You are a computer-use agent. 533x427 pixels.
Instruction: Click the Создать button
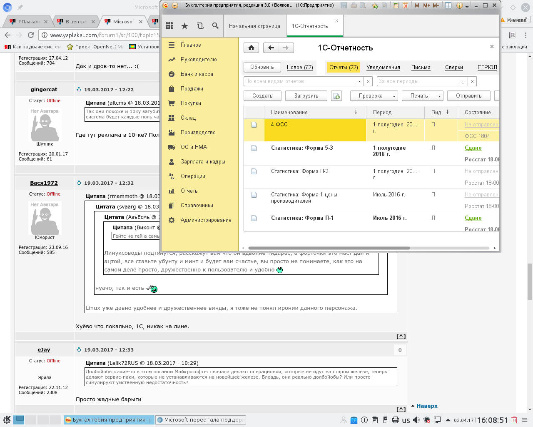click(x=262, y=96)
